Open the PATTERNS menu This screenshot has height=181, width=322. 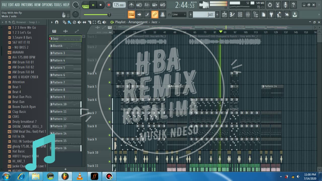tap(27, 5)
